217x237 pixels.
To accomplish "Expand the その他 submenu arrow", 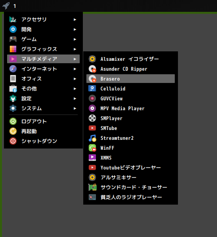I will (x=75, y=88).
